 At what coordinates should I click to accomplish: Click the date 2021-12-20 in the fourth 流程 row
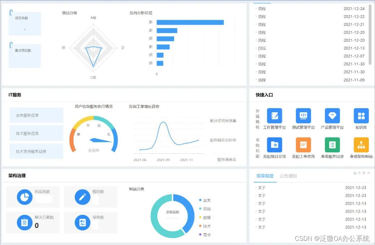coord(354,32)
